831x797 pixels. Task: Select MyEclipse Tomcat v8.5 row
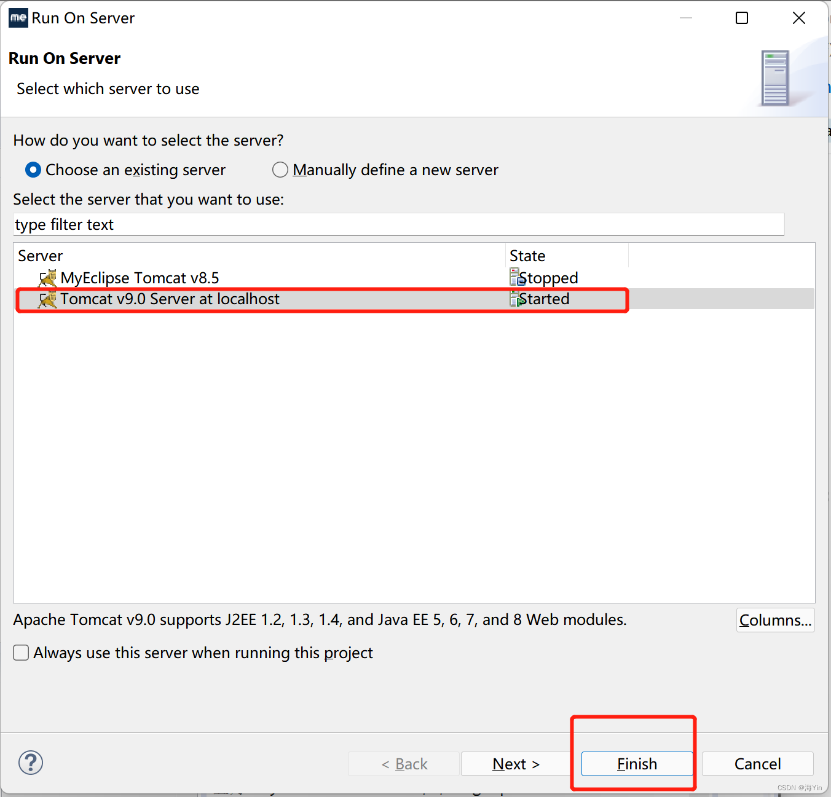414,278
